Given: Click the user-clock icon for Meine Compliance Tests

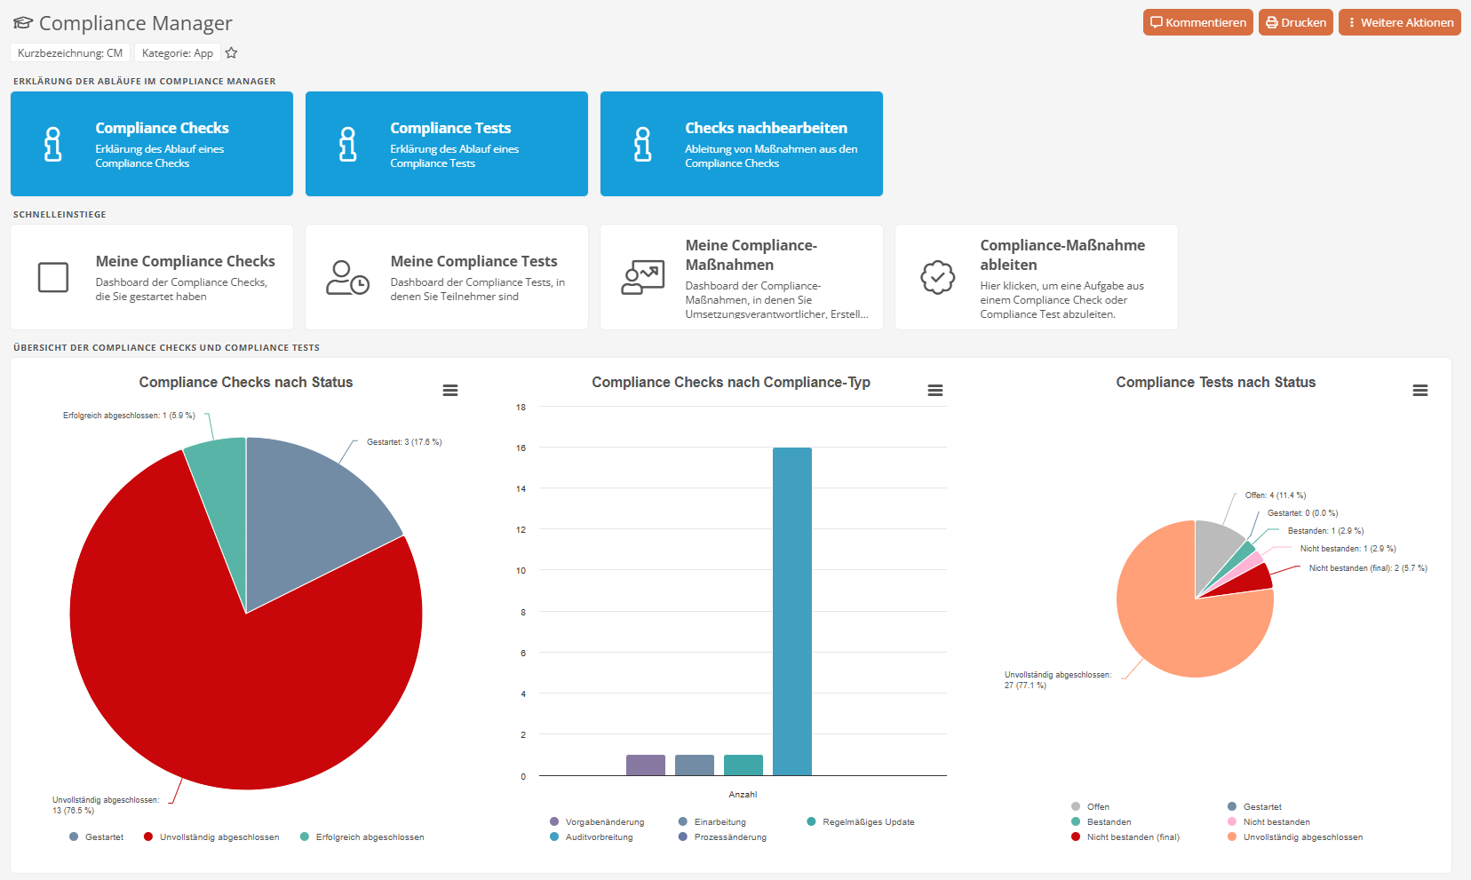Looking at the screenshot, I should (347, 277).
